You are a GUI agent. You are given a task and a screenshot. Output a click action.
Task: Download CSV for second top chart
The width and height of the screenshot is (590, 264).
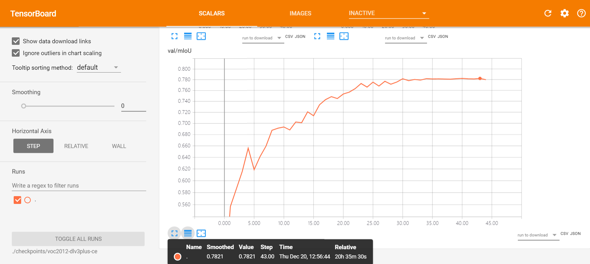[x=432, y=36]
